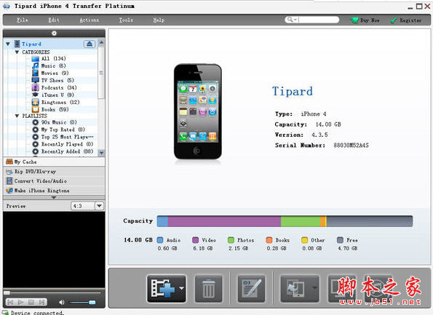Collapse the CATEGORIES tree section

coord(17,52)
